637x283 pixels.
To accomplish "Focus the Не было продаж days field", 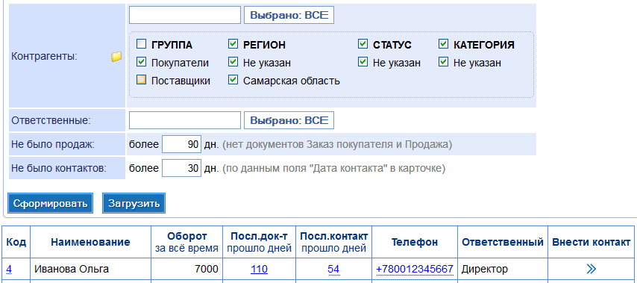I will tap(181, 144).
